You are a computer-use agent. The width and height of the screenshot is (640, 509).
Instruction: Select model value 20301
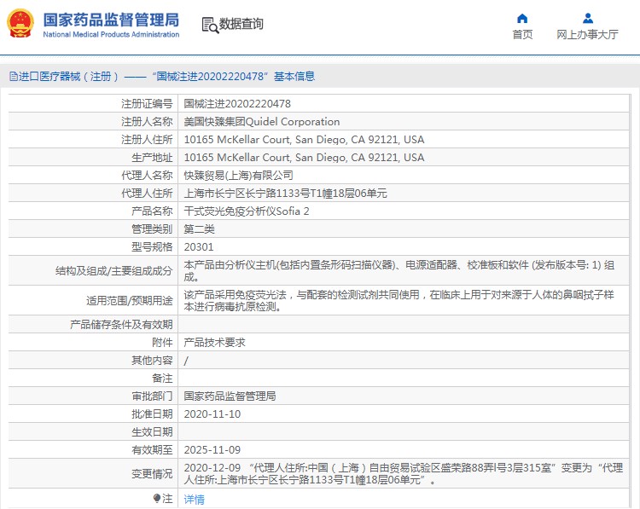(x=199, y=247)
